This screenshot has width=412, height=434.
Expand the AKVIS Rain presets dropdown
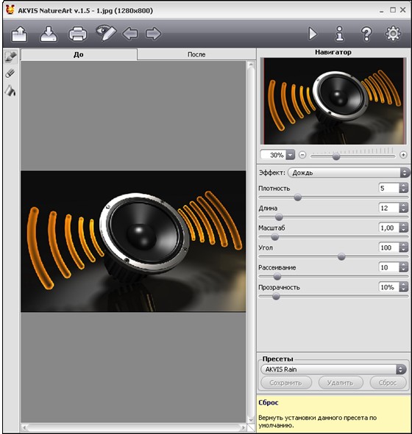tap(333, 369)
